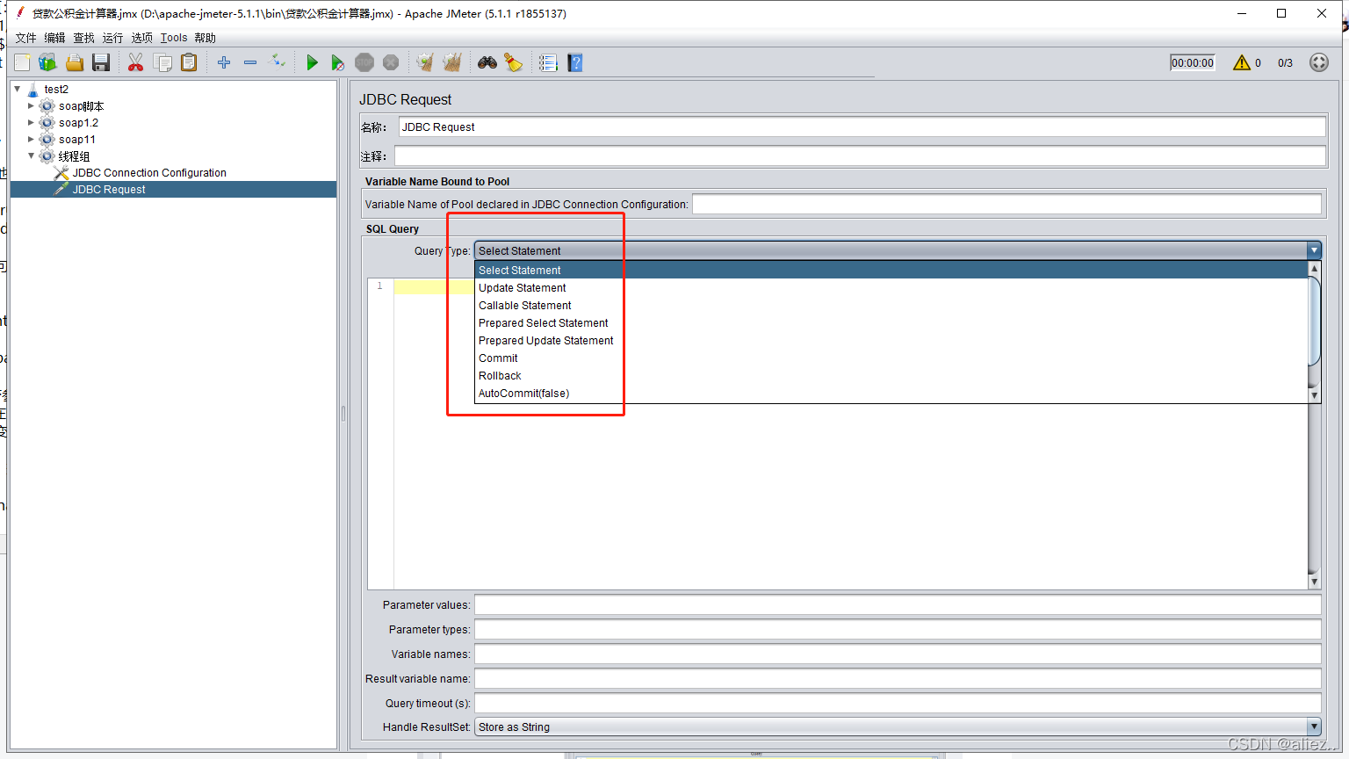Click the 名称 name input field
This screenshot has width=1349, height=759.
862,127
